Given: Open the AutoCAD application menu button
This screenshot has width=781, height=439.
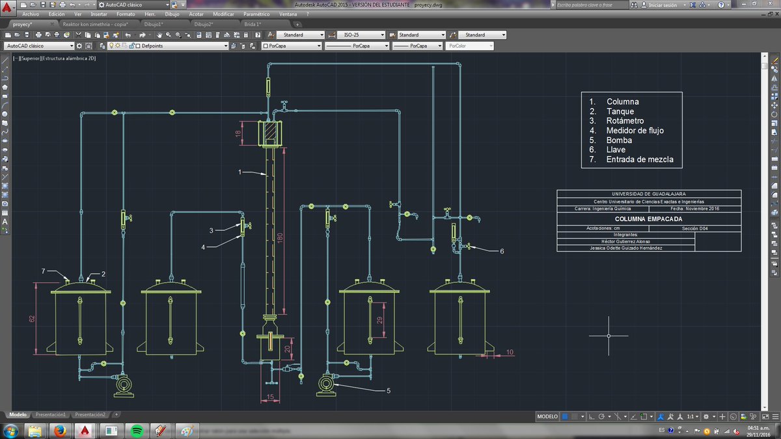Looking at the screenshot, I should click(8, 7).
